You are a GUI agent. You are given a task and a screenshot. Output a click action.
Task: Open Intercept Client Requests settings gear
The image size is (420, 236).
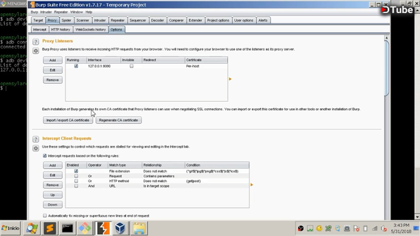35,148
